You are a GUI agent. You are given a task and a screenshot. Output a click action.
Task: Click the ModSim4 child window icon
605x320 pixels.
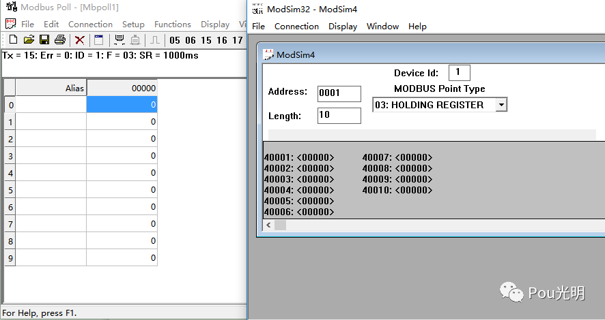pyautogui.click(x=268, y=54)
